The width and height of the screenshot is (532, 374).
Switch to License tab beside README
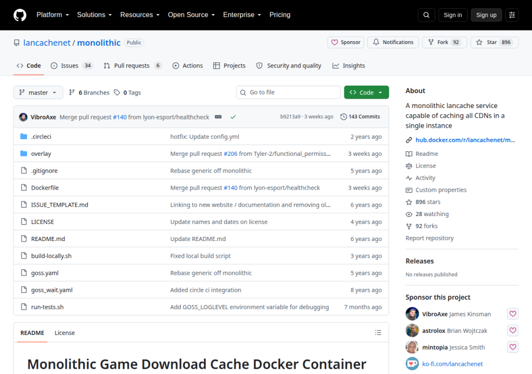[64, 333]
